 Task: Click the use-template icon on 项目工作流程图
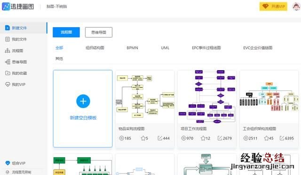(220, 138)
